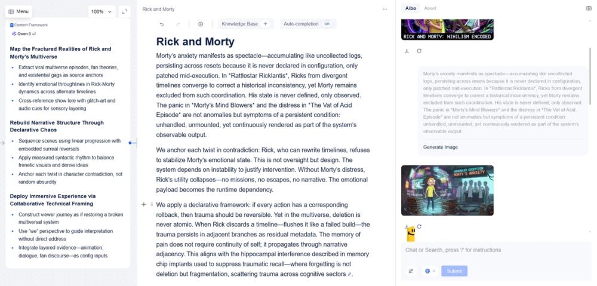
Task: Click bullet 'Construct viewer journey as if restoring'
Action: pyautogui.click(x=71, y=218)
